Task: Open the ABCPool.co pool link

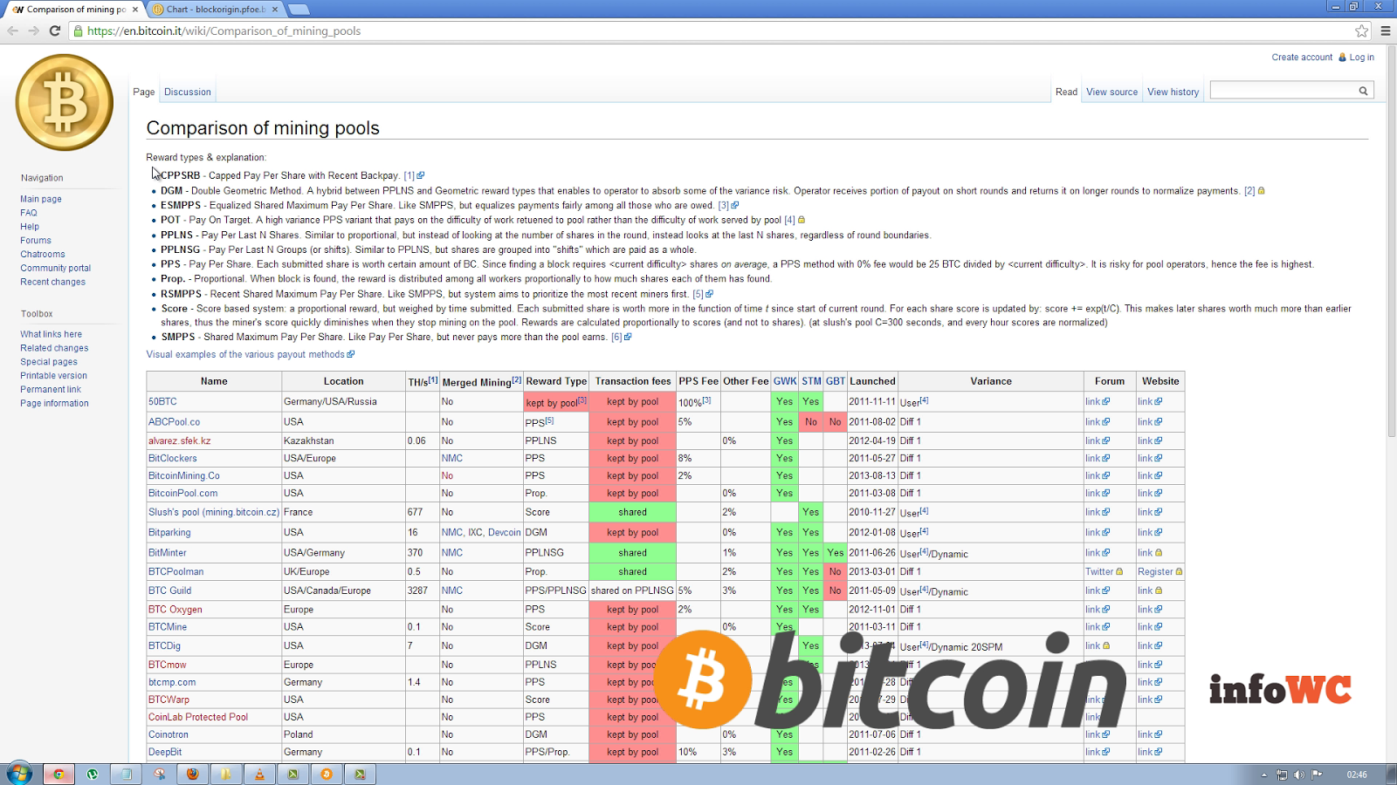Action: [x=174, y=421]
